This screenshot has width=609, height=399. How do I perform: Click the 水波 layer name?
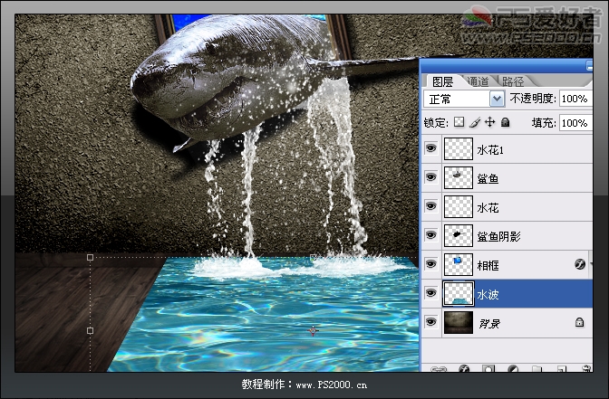tap(488, 295)
